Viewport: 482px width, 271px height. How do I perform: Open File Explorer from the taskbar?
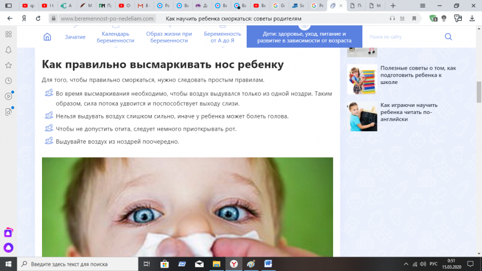point(216,264)
